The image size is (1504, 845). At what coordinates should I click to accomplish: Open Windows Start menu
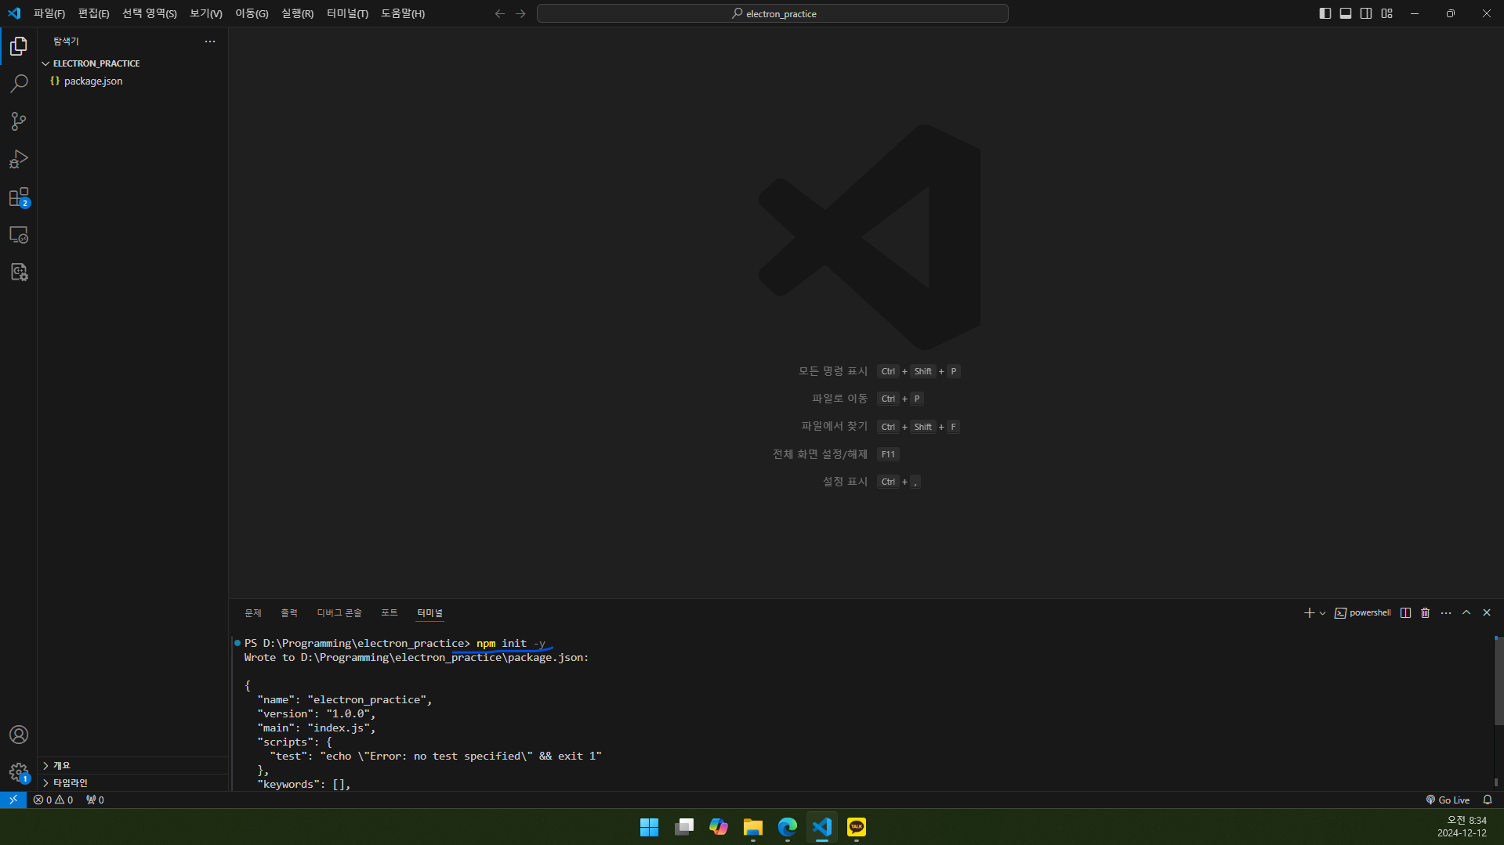(x=650, y=827)
